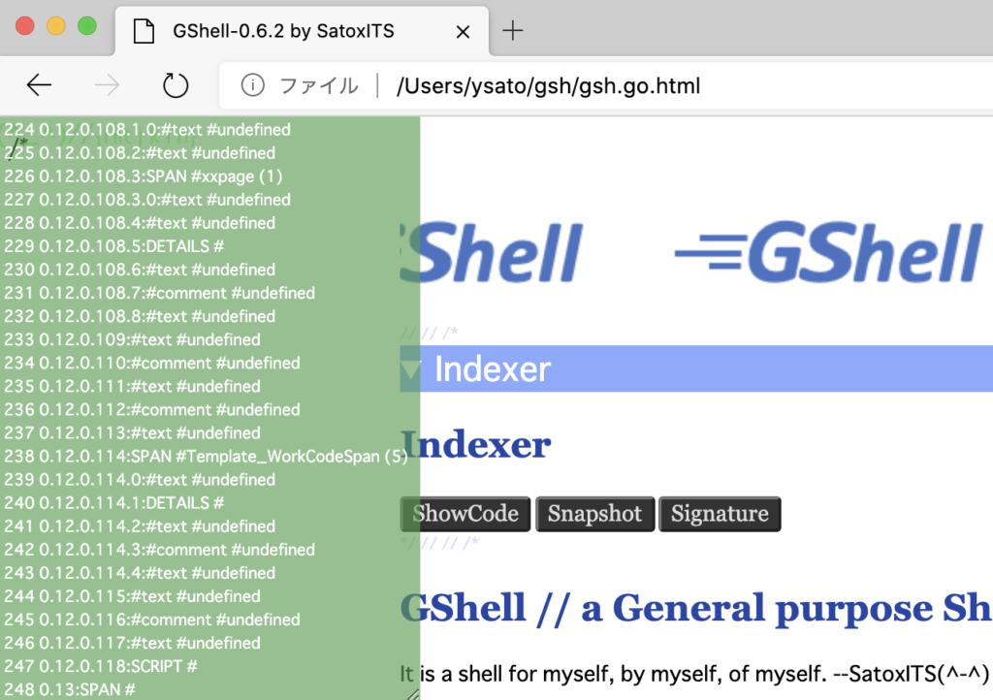Click the blue Indexer summary bar
The image size is (993, 700).
[698, 369]
